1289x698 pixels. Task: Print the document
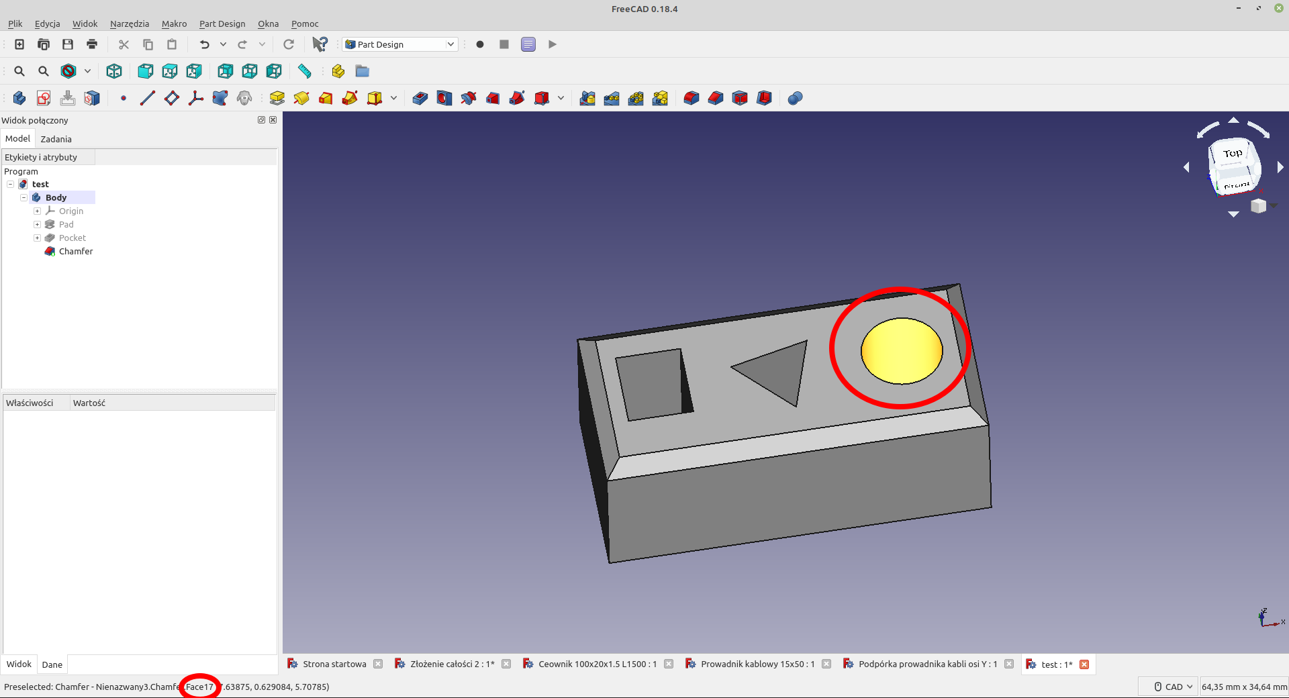click(92, 44)
